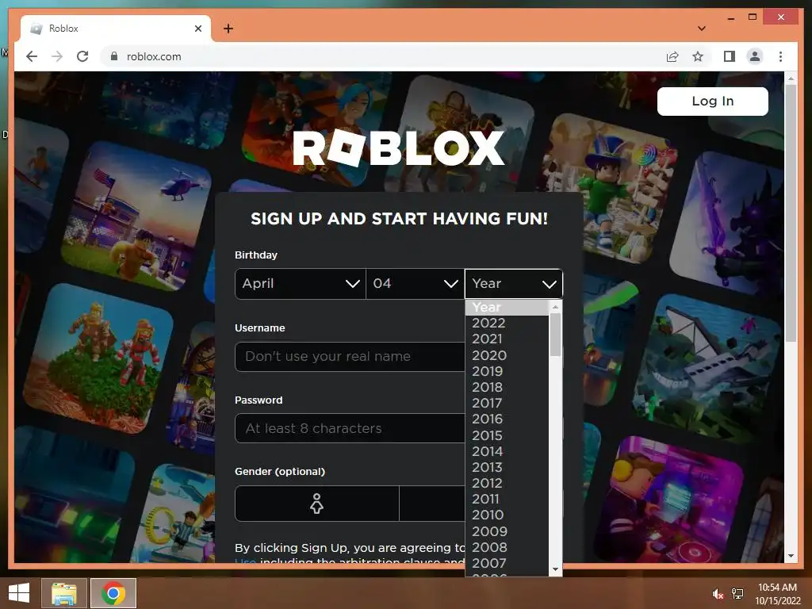Bookmark this page with the star icon
Viewport: 812px width, 609px height.
tap(698, 56)
